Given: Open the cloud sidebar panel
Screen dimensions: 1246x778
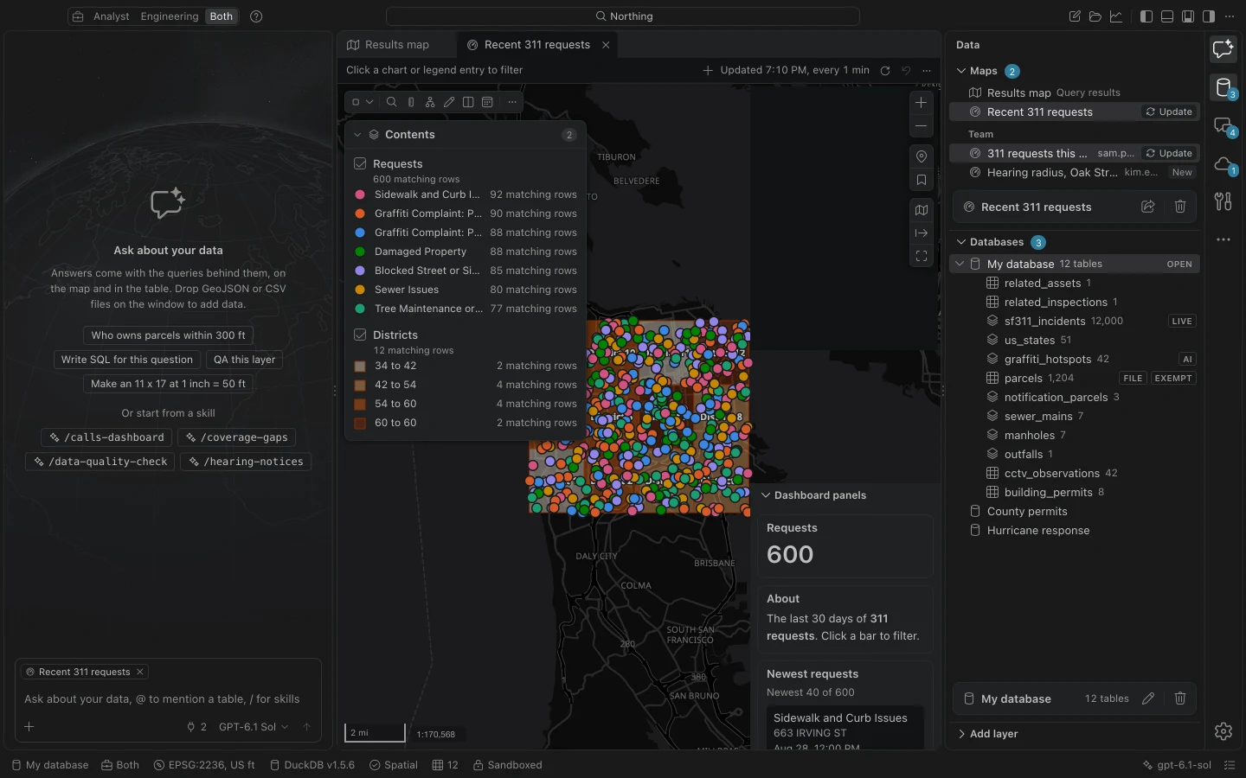Looking at the screenshot, I should 1224,164.
